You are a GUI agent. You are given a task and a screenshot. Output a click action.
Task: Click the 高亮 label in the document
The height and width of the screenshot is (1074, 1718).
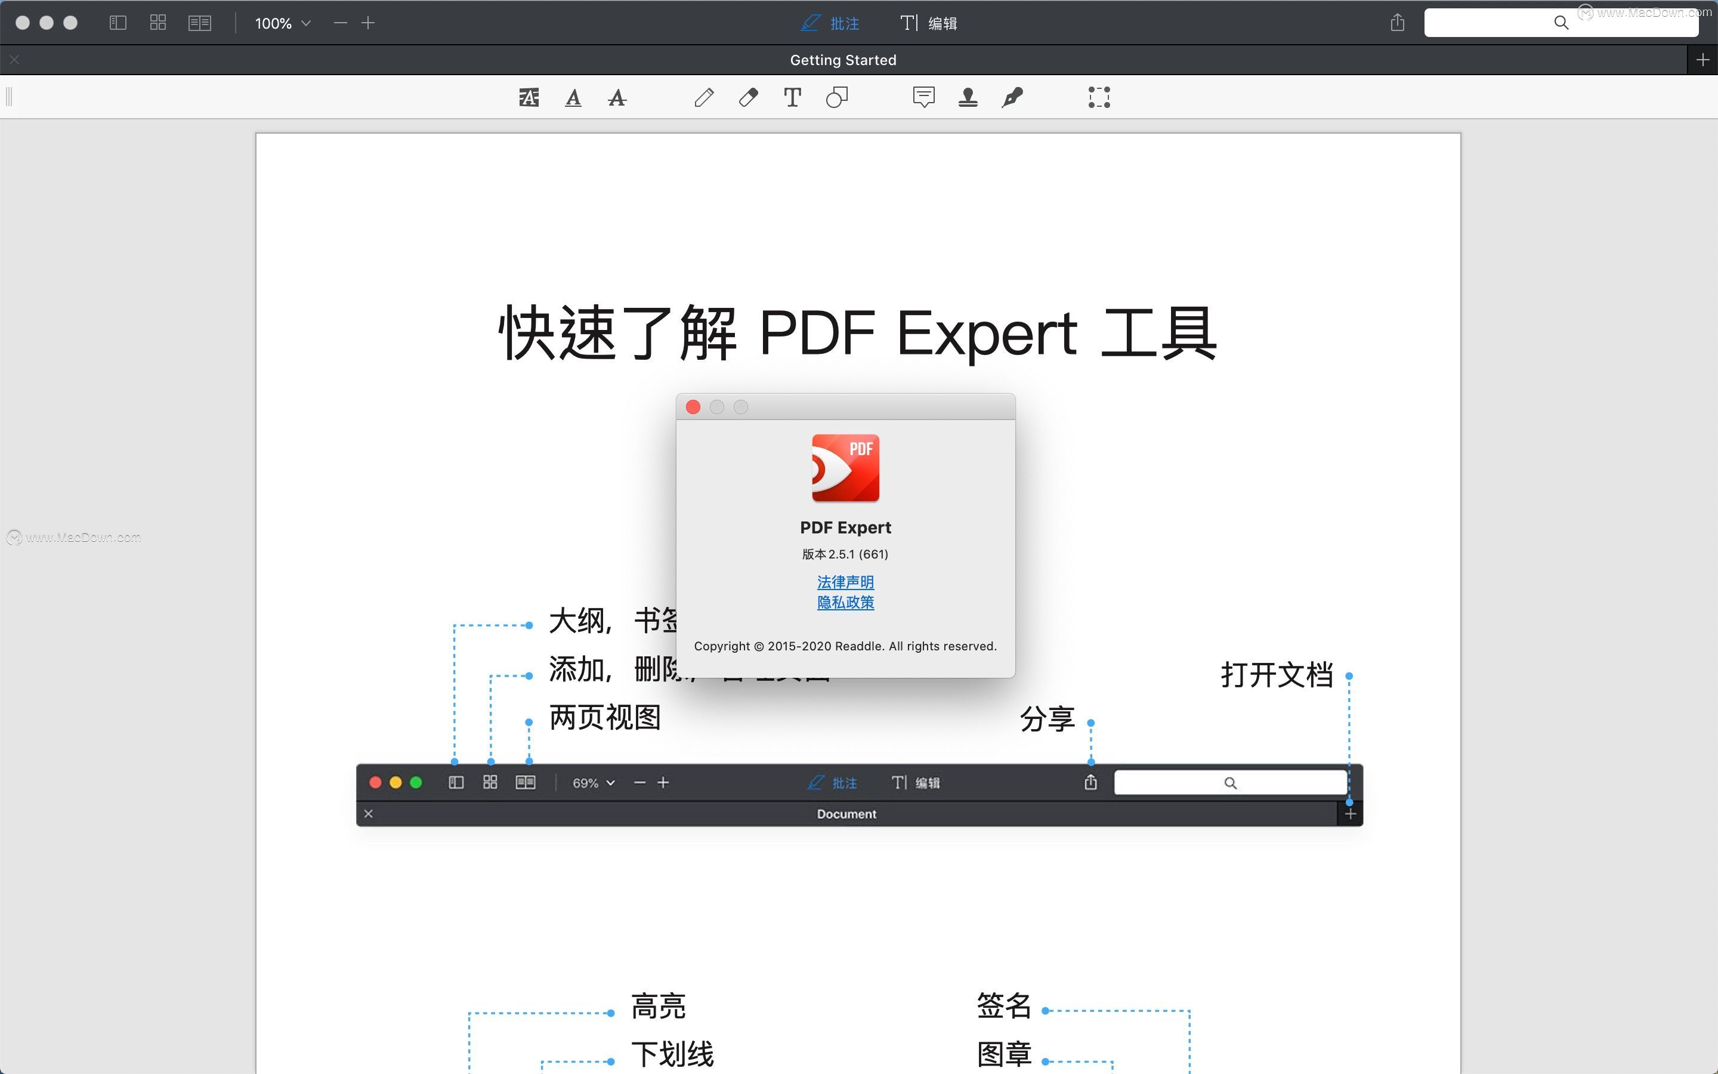pyautogui.click(x=658, y=1007)
